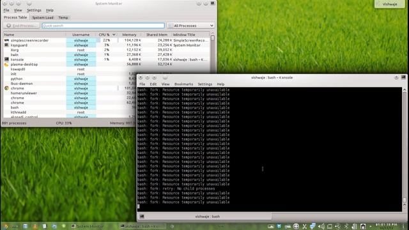Select the homerunviewer process row
The width and height of the screenshot is (409, 230).
[70, 93]
